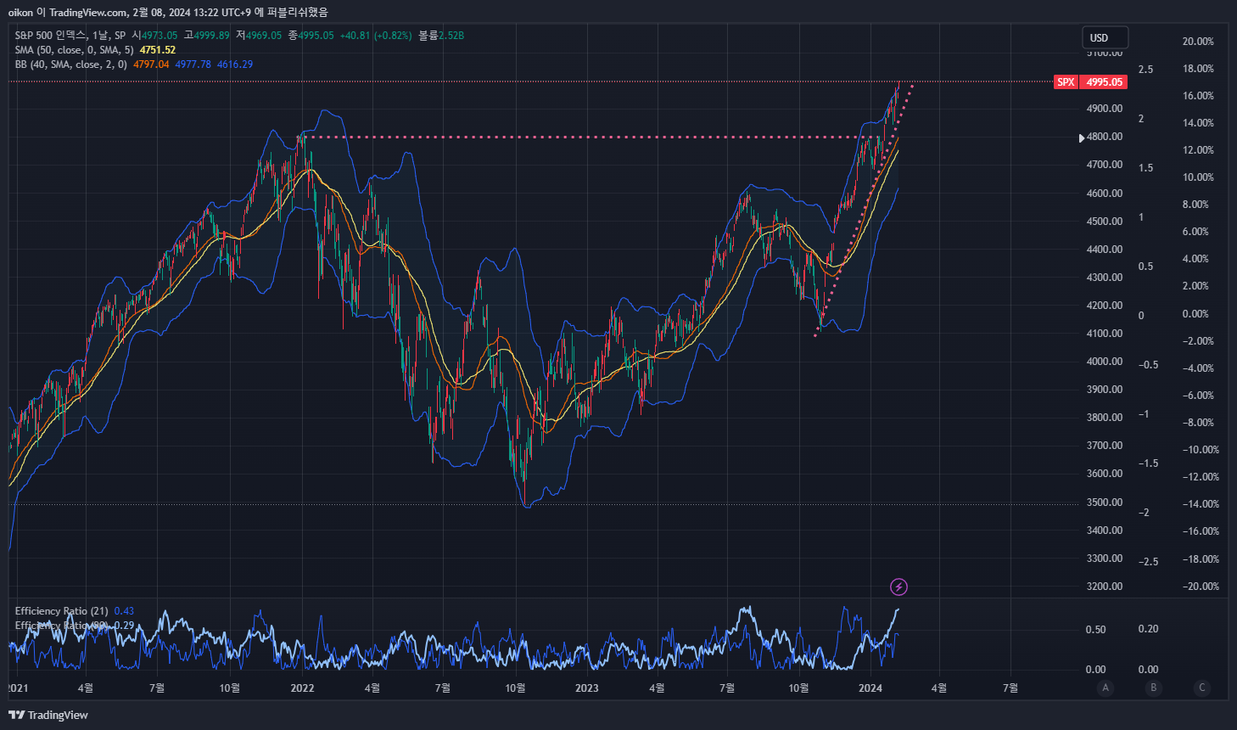Viewport: 1237px width, 730px height.
Task: Click the 2022 time axis label
Action: (302, 688)
